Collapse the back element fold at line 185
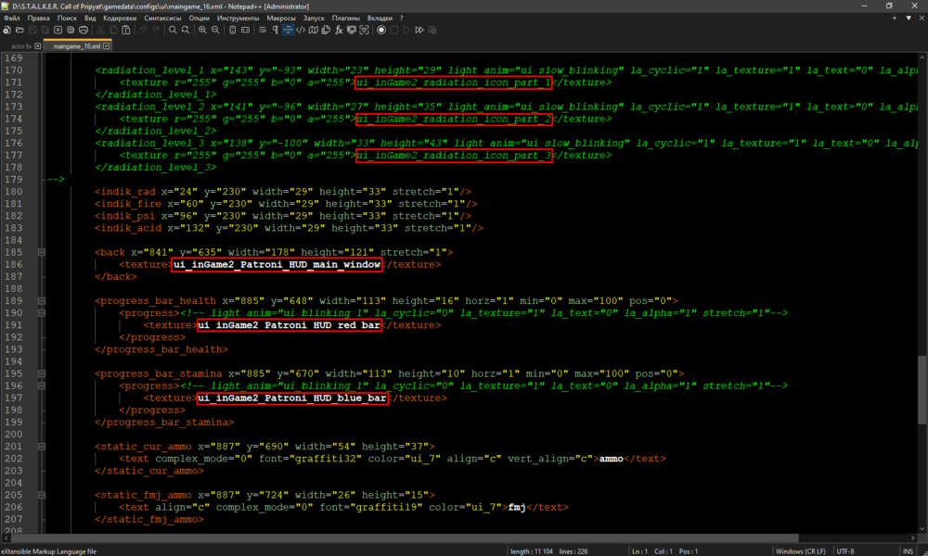 click(41, 252)
